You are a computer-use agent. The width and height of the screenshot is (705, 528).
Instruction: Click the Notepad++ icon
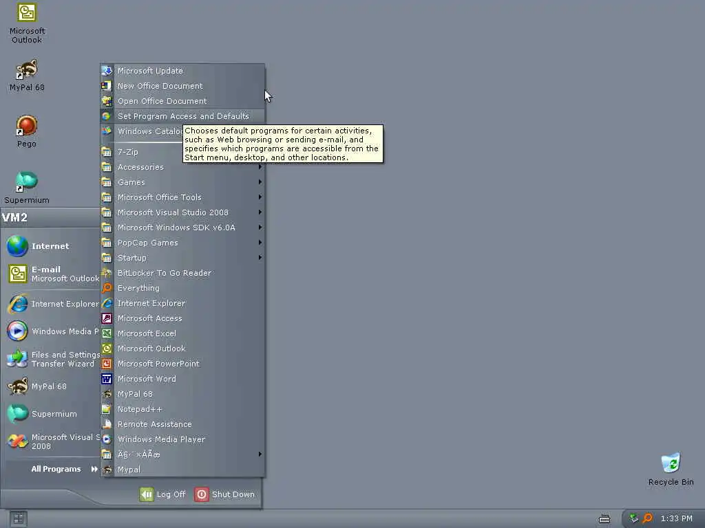pos(107,409)
